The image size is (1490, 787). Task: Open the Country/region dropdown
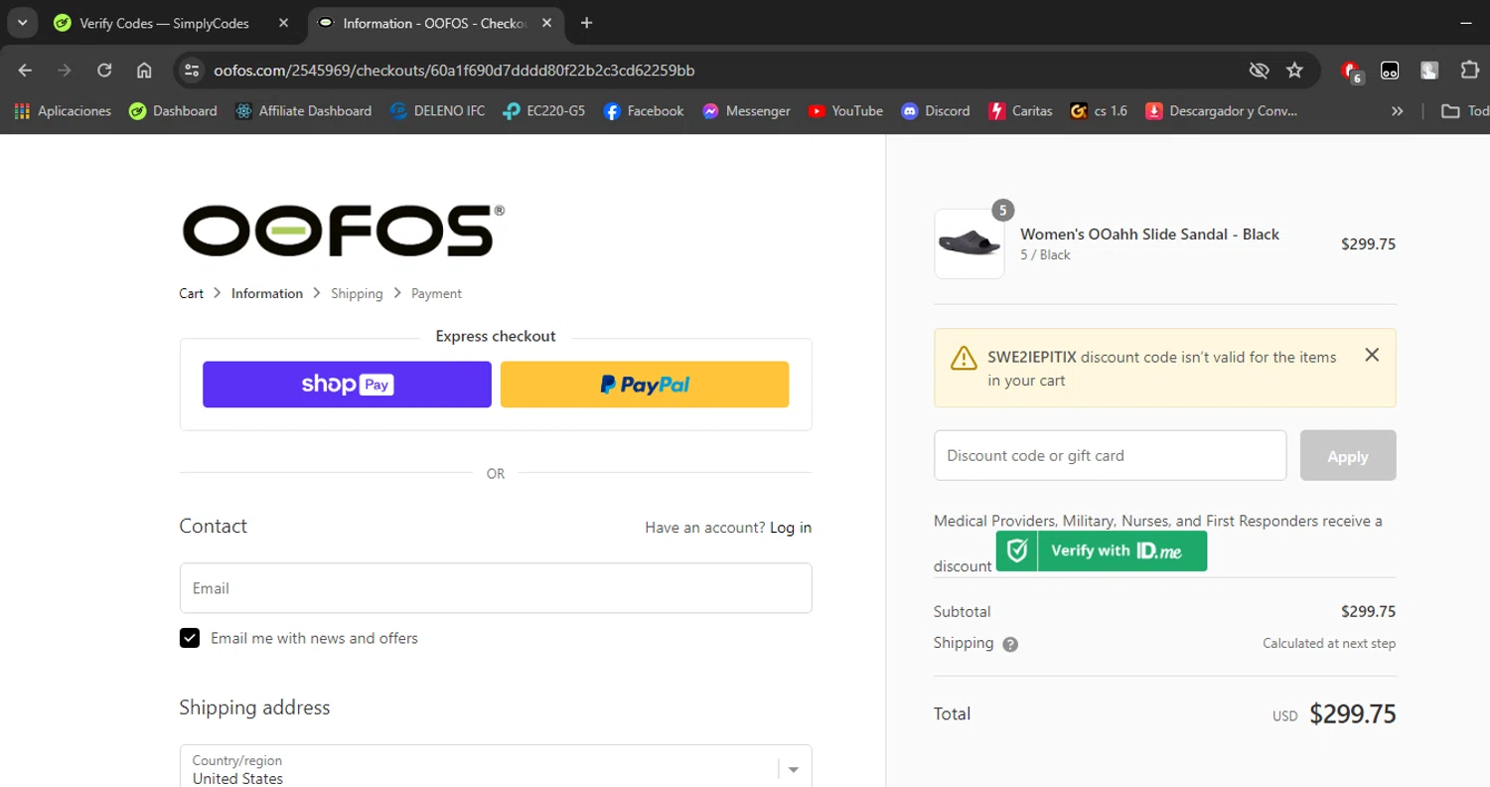(496, 769)
